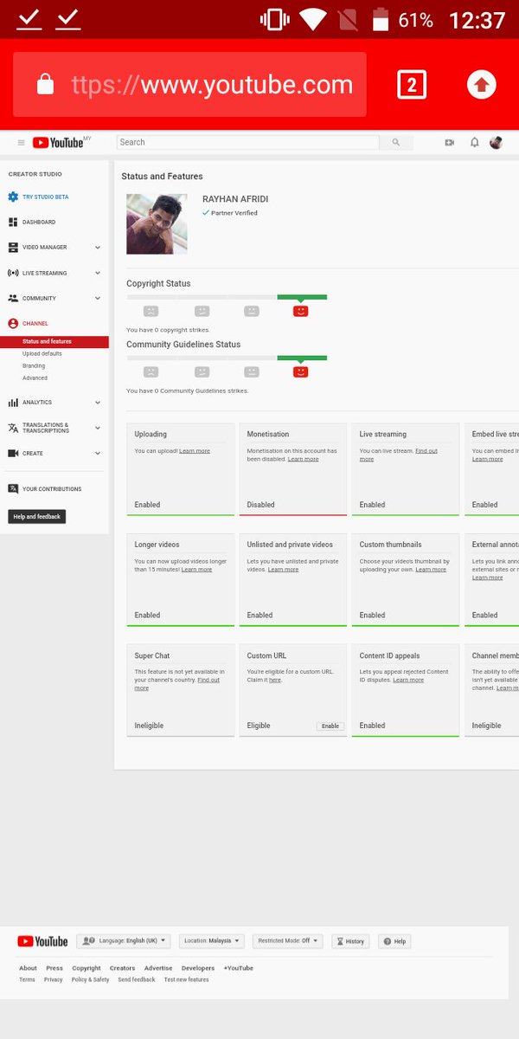519x1039 pixels.
Task: Click the Live Streaming broadcast icon
Action: (x=13, y=273)
